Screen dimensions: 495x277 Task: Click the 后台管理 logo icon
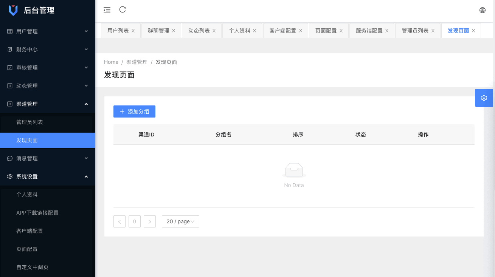[x=13, y=10]
